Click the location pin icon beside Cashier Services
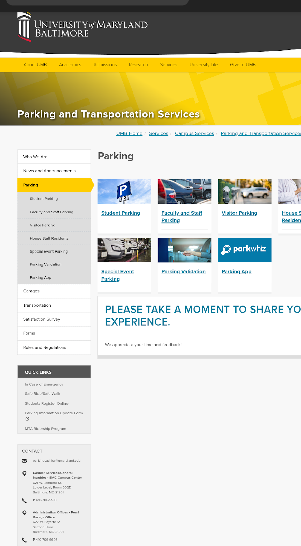The height and width of the screenshot is (546, 301). click(25, 473)
